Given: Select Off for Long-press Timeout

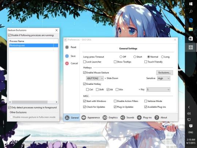Looking at the screenshot, I should [x=121, y=57].
